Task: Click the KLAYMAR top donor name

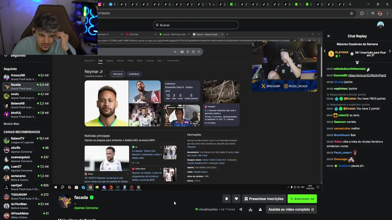Action: tap(342, 52)
